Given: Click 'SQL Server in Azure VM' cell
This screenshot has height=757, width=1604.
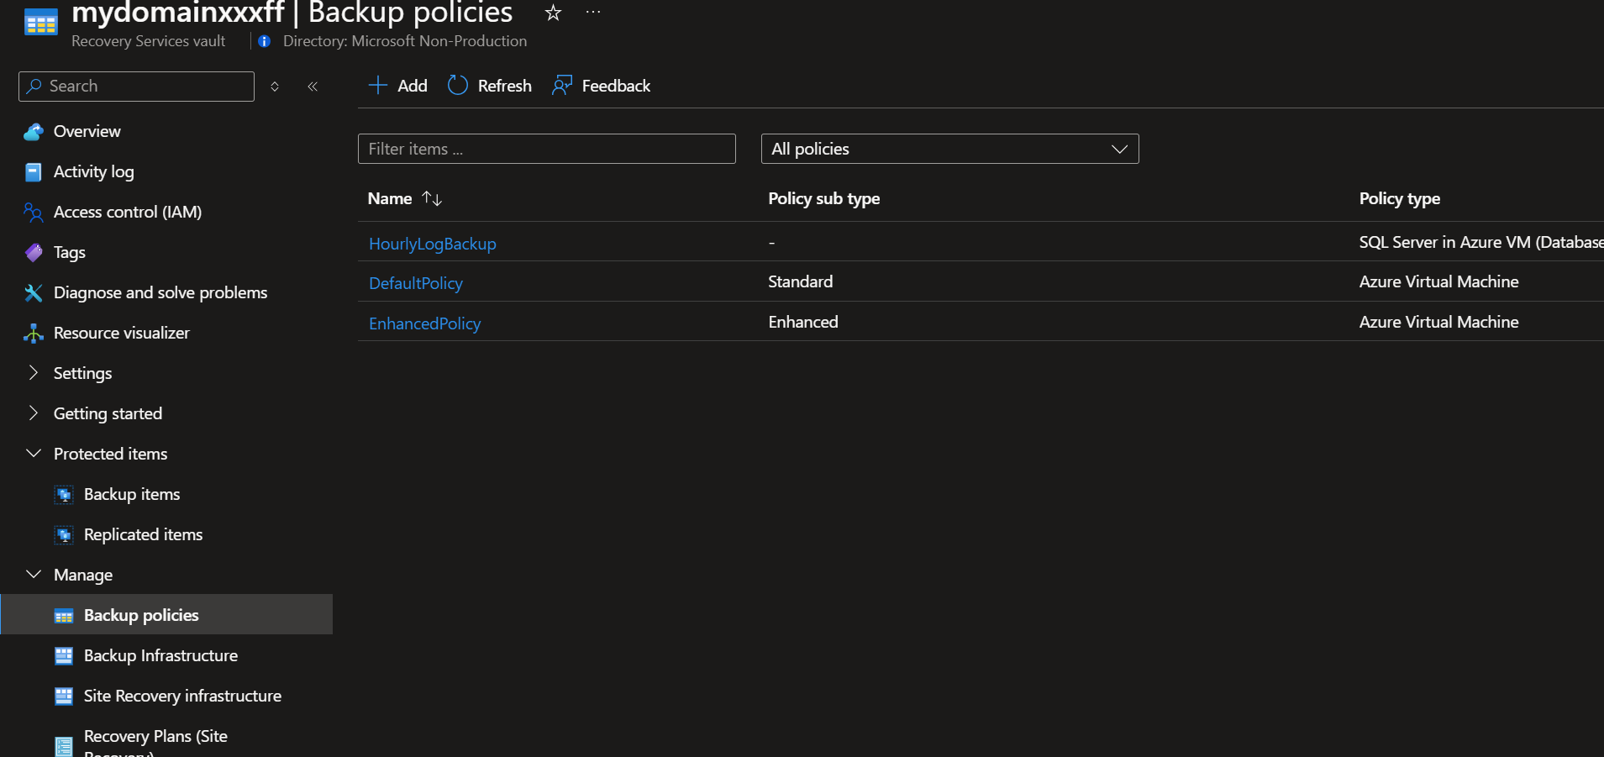Looking at the screenshot, I should click(1481, 242).
